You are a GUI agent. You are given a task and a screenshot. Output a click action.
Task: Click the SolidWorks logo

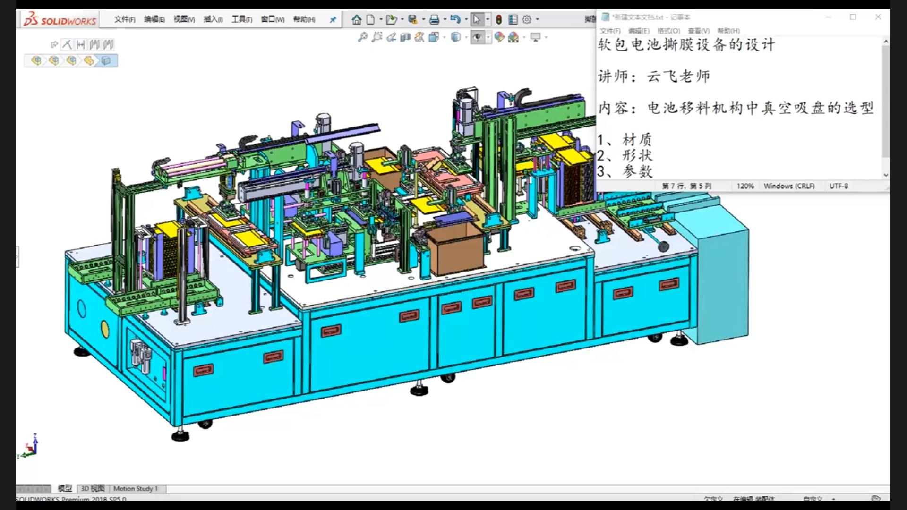pyautogui.click(x=60, y=20)
